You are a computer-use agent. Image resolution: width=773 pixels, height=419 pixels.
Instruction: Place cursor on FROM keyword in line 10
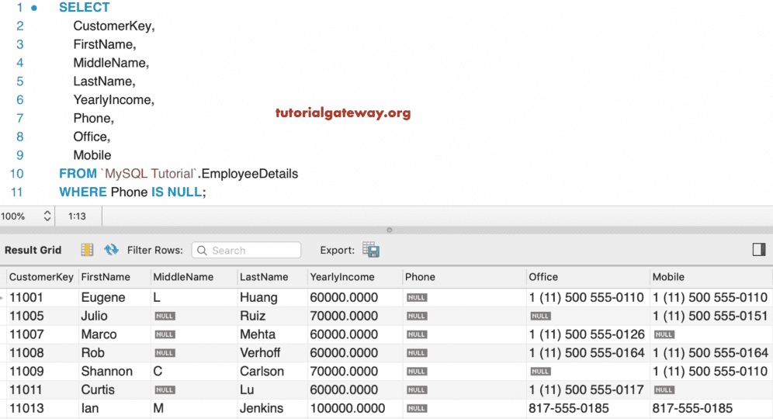point(78,174)
